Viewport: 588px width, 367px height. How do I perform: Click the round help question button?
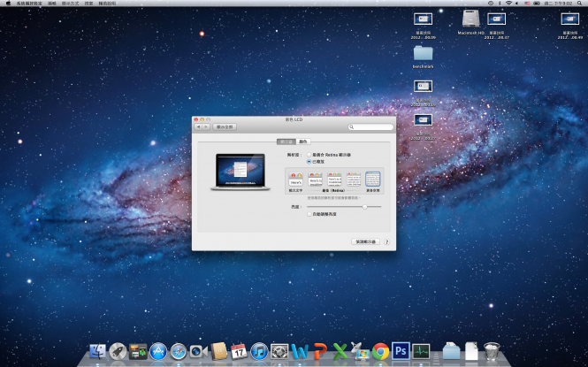pyautogui.click(x=387, y=241)
